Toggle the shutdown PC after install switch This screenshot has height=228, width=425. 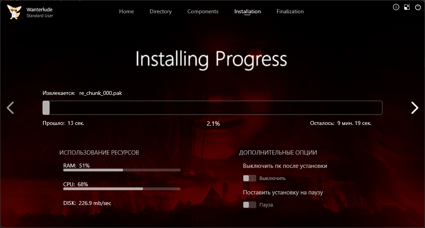pos(249,178)
